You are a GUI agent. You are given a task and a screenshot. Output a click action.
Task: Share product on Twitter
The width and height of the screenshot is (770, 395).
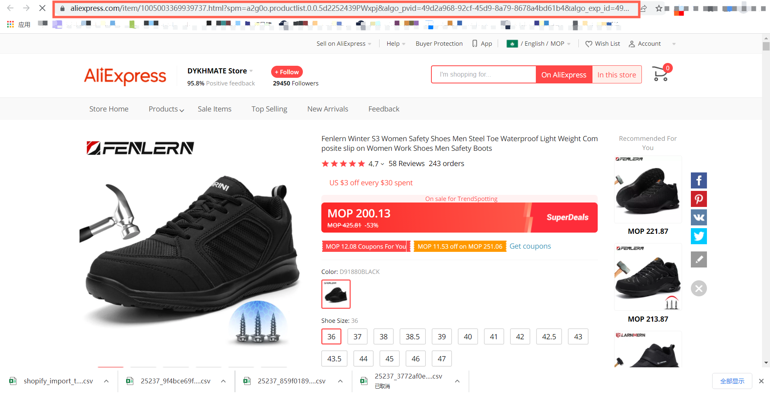tap(699, 236)
